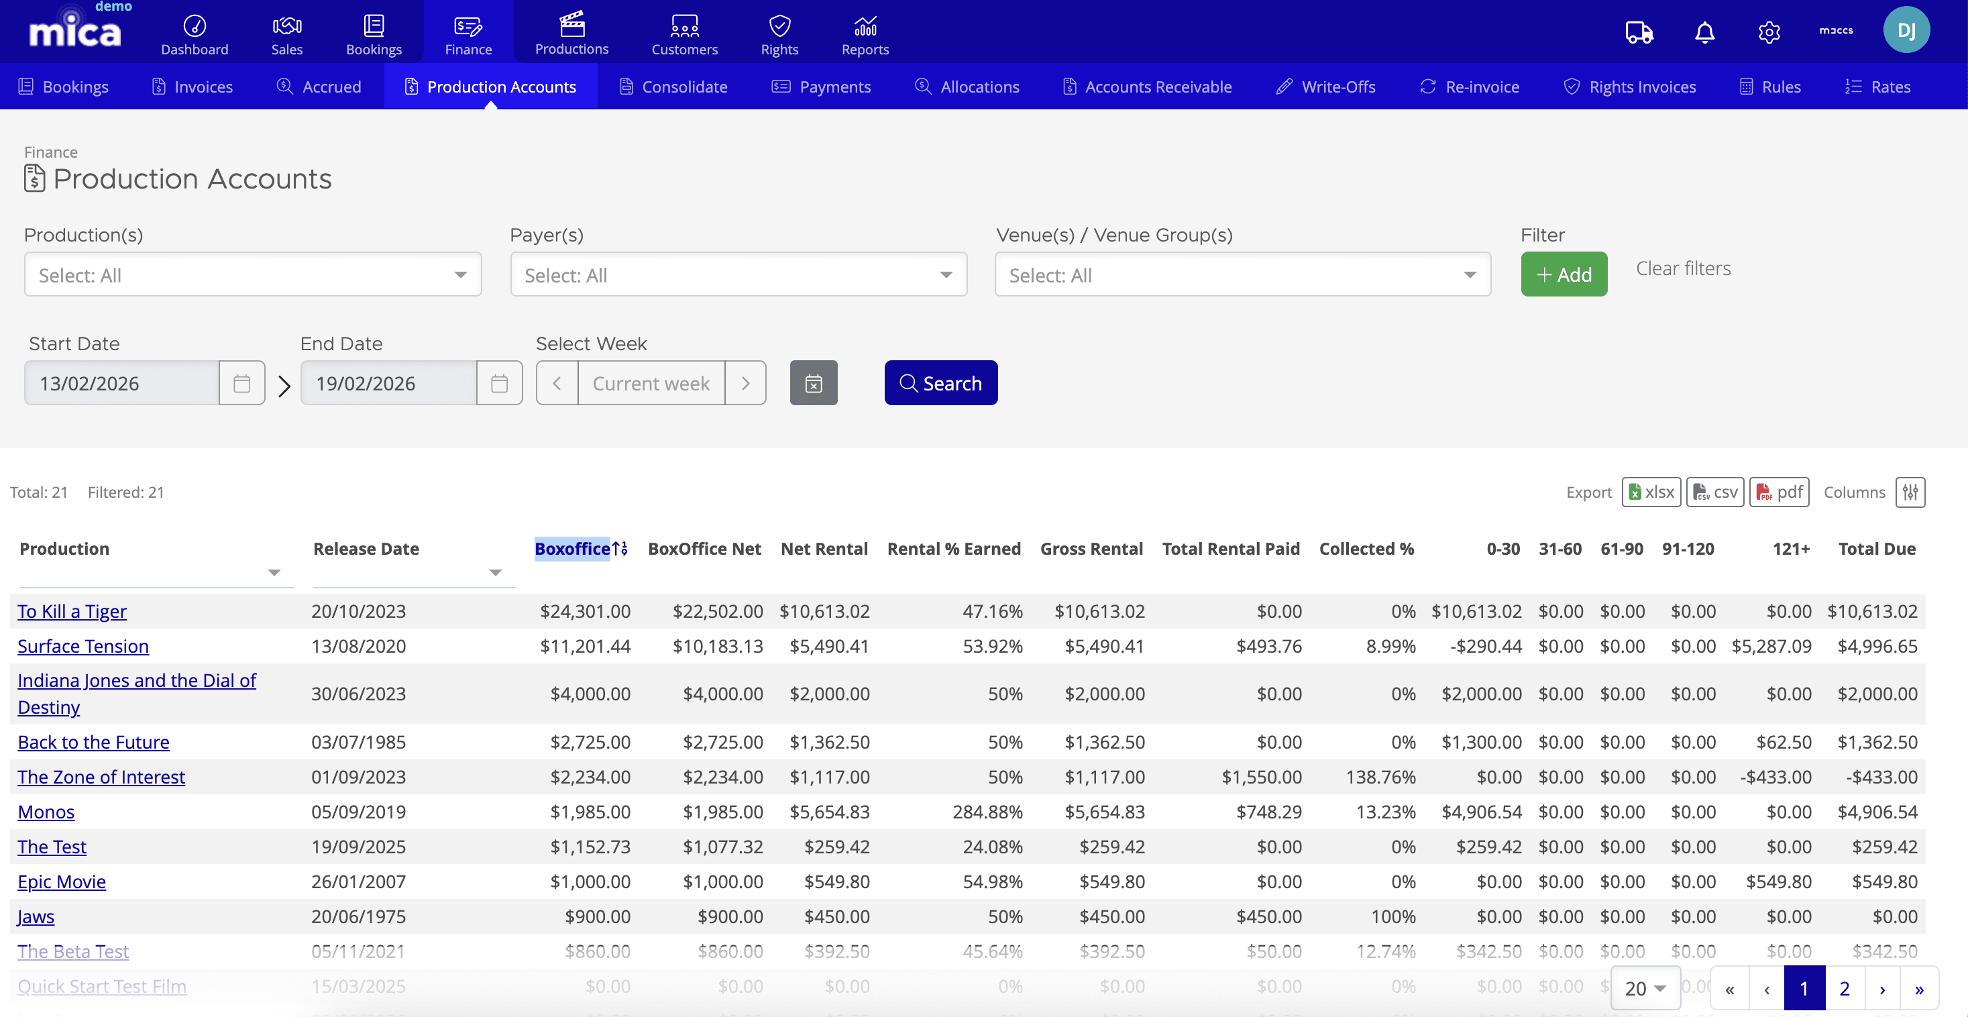Clear the selected week with the calendar-clear icon
This screenshot has height=1017, width=1968.
[x=813, y=383]
